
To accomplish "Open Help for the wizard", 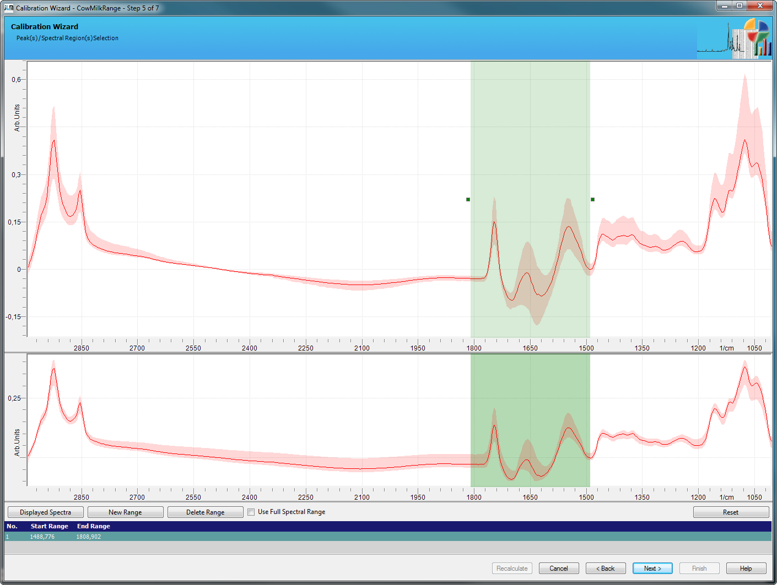I will click(746, 568).
